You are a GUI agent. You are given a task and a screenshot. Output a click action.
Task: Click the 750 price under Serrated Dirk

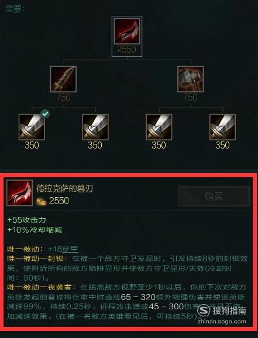63,98
